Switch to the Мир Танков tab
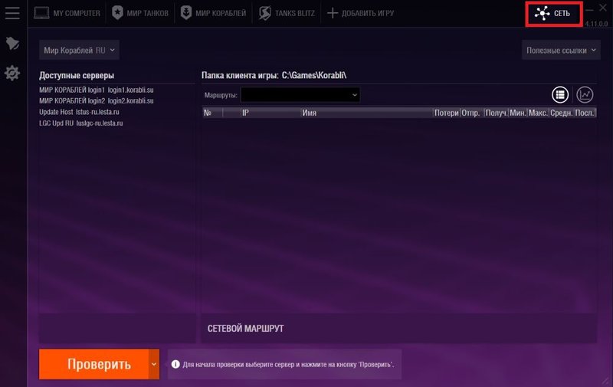This screenshot has width=613, height=387. point(140,13)
